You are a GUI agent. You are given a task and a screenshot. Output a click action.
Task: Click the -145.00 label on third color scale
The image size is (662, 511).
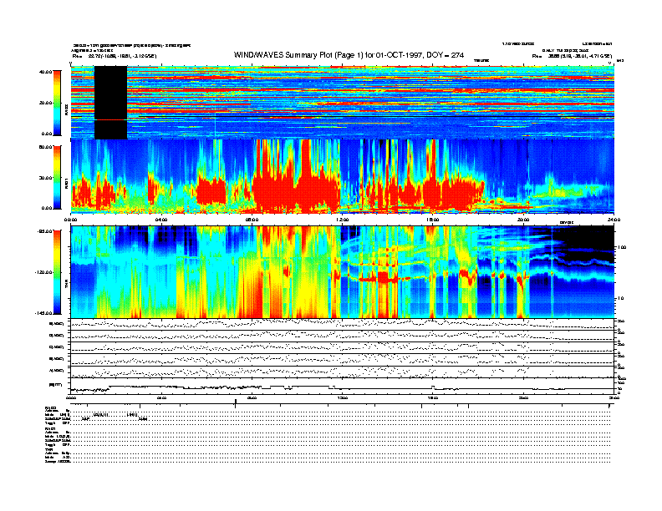[x=43, y=313]
